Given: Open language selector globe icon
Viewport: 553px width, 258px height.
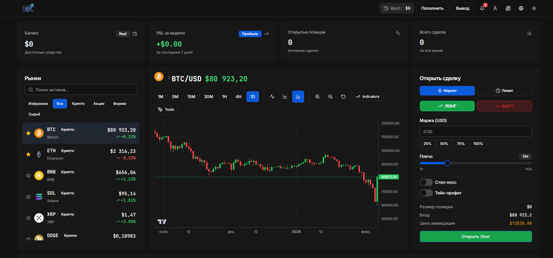Looking at the screenshot, I should pos(521,8).
